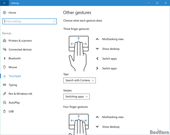Viewport: 170px width, 135px height.
Task: Click search magnifier in Find a setting
Action: coord(54,21)
